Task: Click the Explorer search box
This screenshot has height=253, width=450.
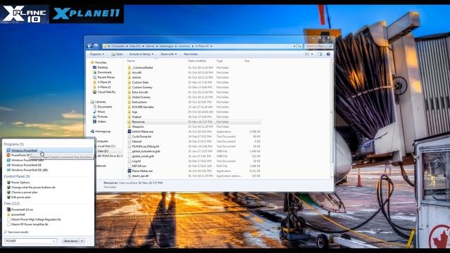Action: (319, 46)
